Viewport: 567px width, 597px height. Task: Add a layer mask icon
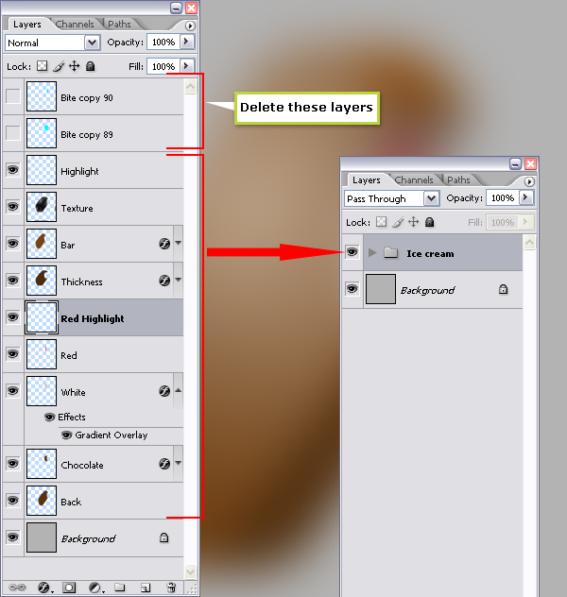click(69, 588)
